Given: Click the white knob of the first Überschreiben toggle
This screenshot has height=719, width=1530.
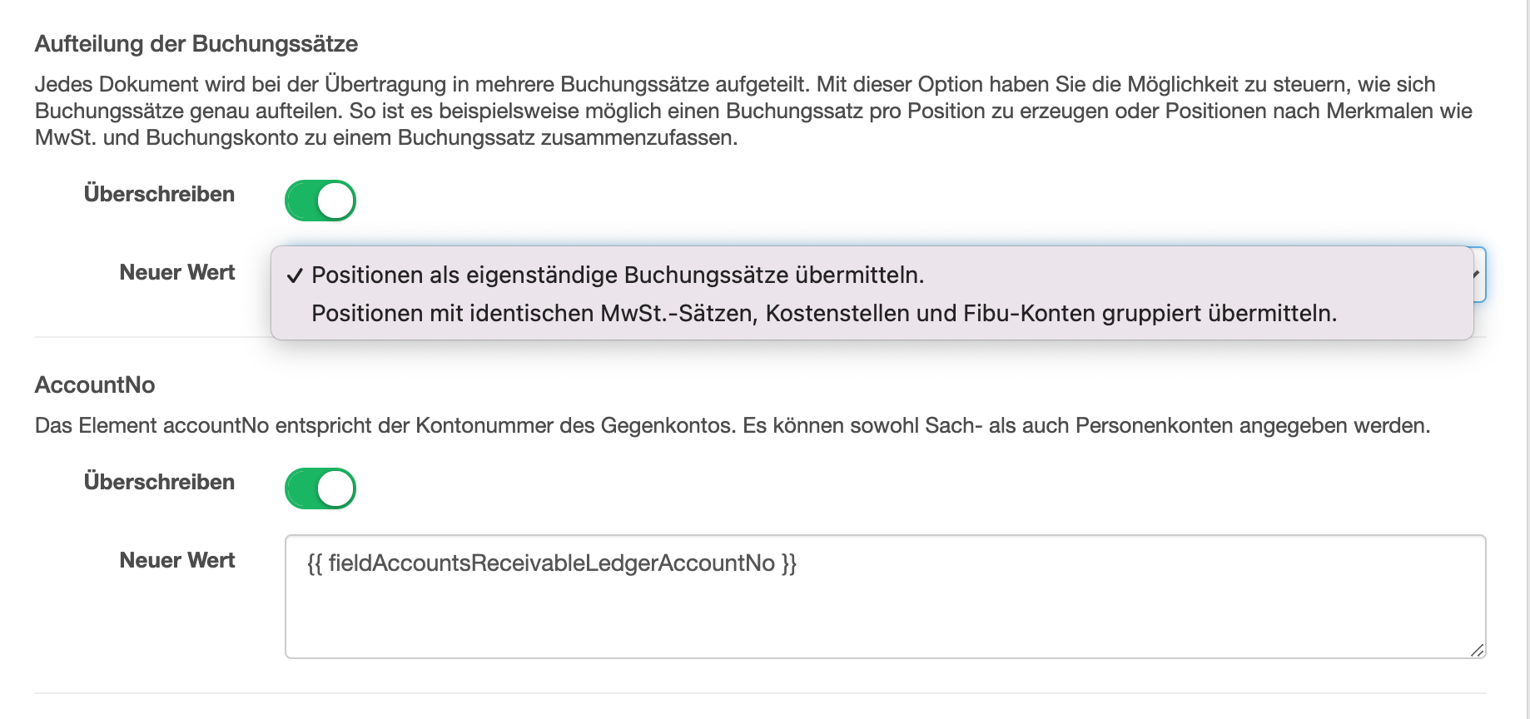Looking at the screenshot, I should [x=335, y=201].
